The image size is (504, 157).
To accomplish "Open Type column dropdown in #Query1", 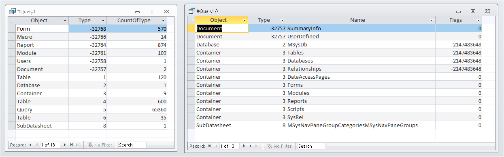I will click(x=103, y=21).
